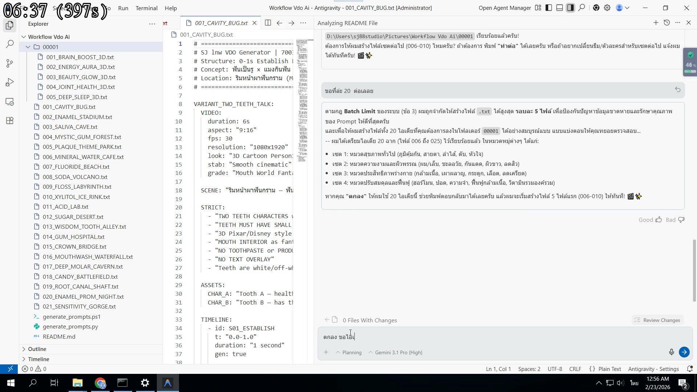Open Source Control view icon

[10, 64]
